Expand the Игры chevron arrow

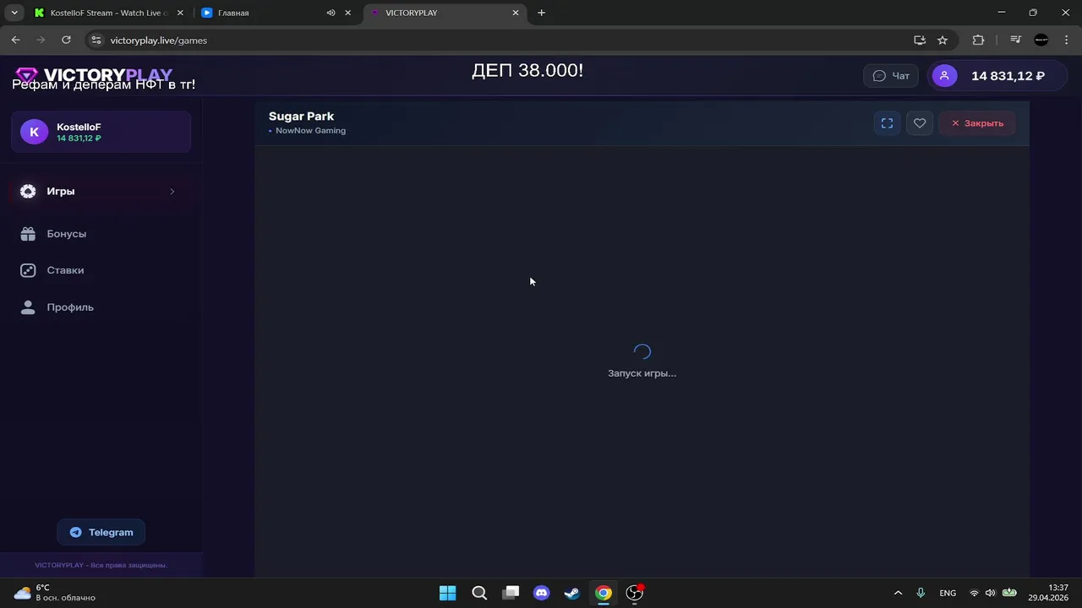pyautogui.click(x=172, y=192)
